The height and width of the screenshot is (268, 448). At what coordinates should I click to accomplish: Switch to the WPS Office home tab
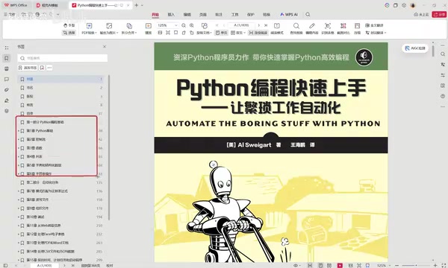coord(16,5)
